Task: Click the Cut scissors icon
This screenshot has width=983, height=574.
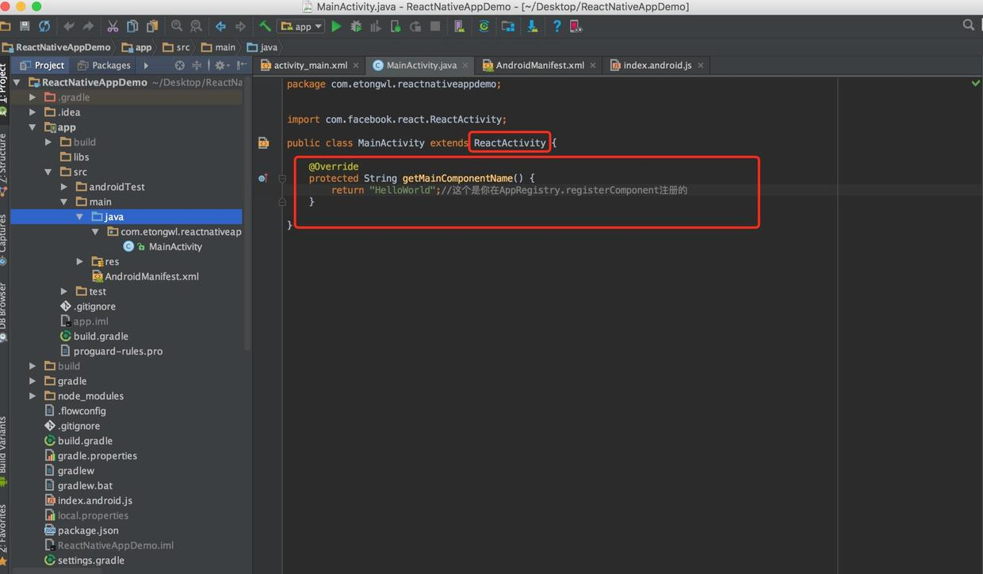Action: 113,26
